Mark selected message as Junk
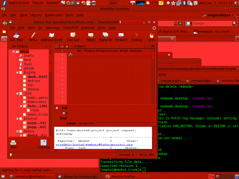239x179 pixels. [152, 37]
